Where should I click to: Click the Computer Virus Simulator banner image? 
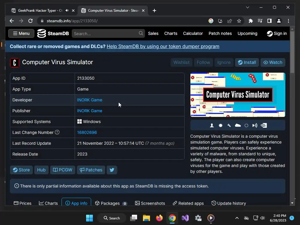238,95
